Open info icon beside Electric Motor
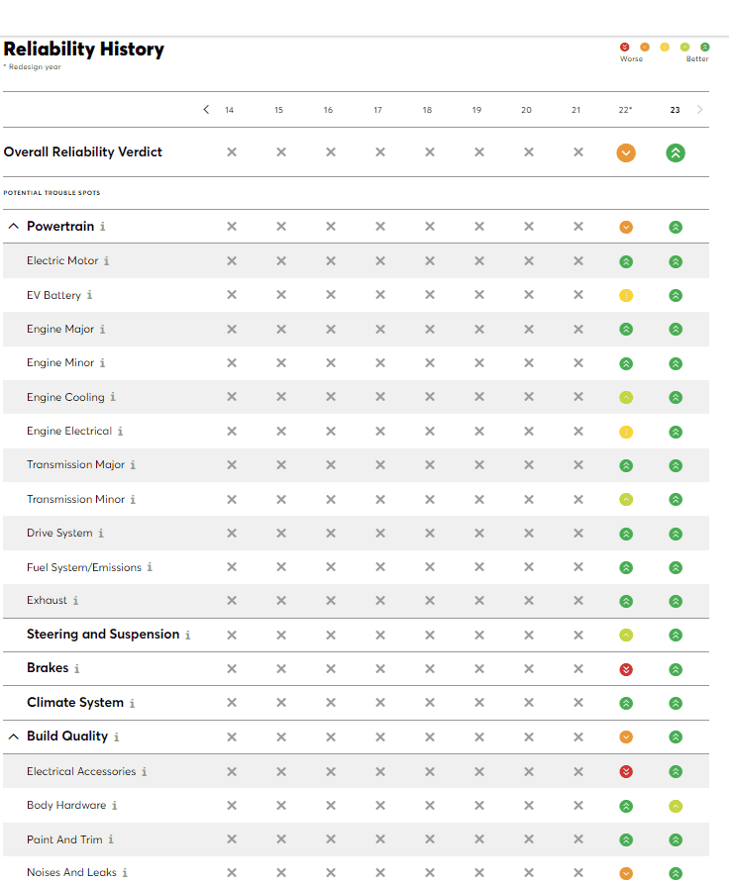The width and height of the screenshot is (729, 884). pos(106,261)
